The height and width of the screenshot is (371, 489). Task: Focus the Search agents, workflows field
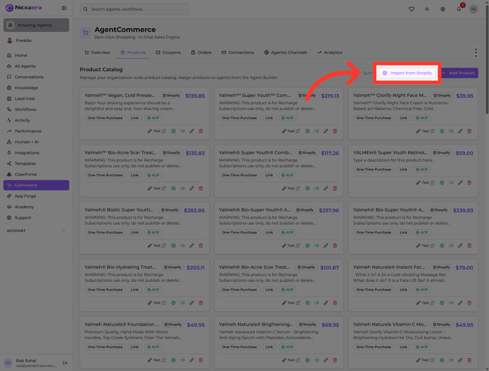(134, 9)
